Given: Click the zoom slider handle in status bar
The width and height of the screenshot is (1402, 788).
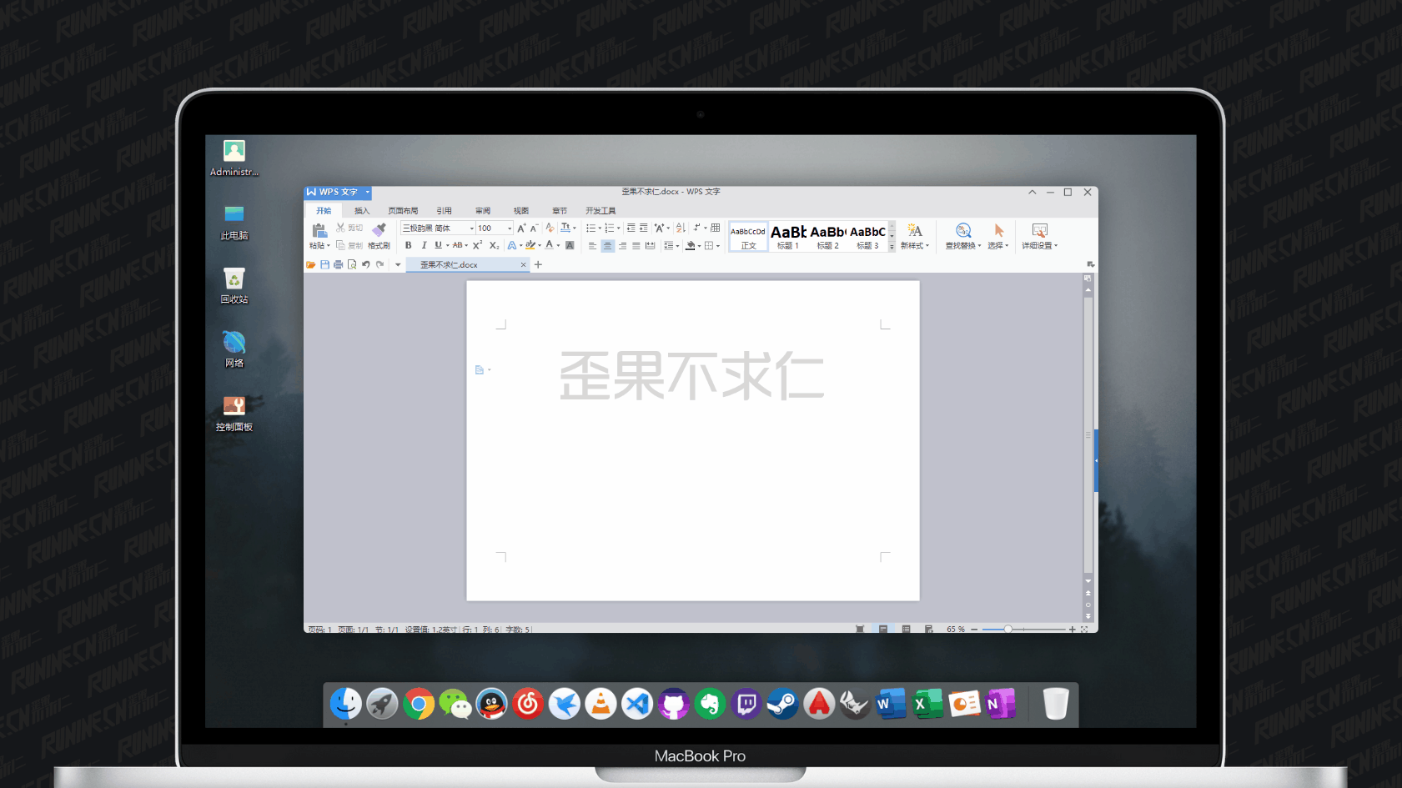Looking at the screenshot, I should (1008, 629).
